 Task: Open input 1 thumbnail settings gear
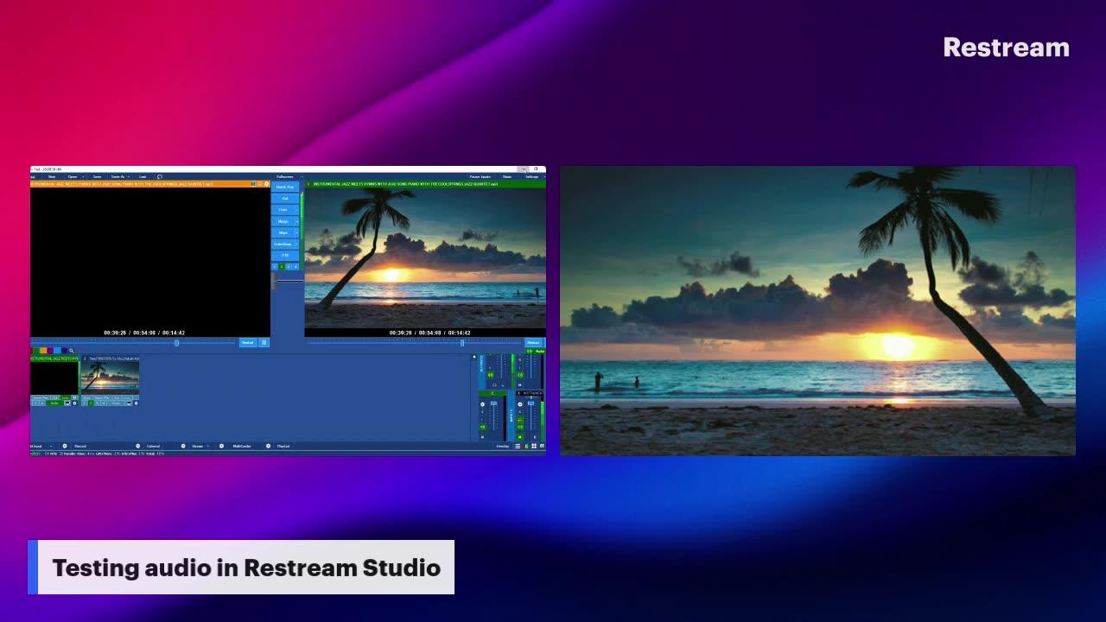74,403
